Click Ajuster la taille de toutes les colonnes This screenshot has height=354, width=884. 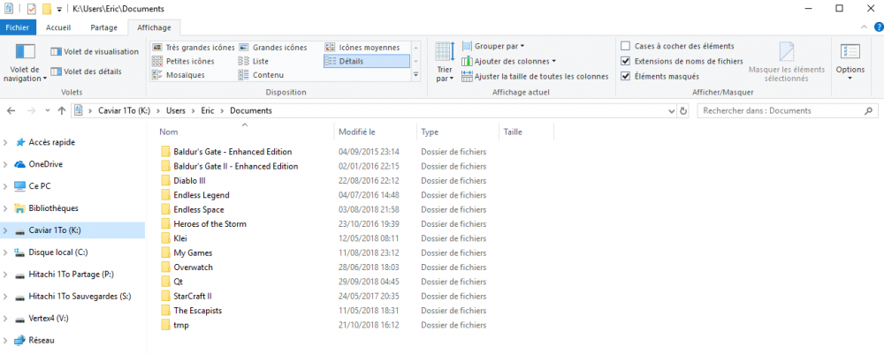pyautogui.click(x=535, y=77)
